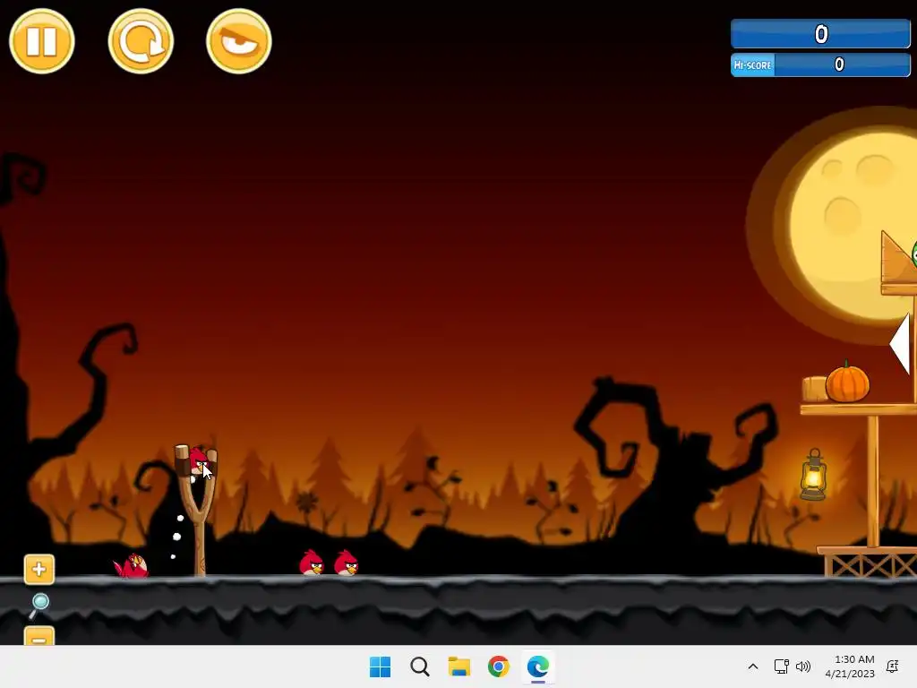Viewport: 917px width, 688px height.
Task: Click the first waiting red bird on the ground
Action: (x=312, y=563)
